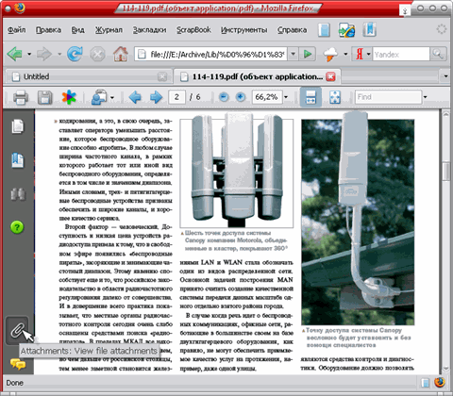Open the Файл menu
Viewport: 453px width, 396px height.
tap(16, 30)
